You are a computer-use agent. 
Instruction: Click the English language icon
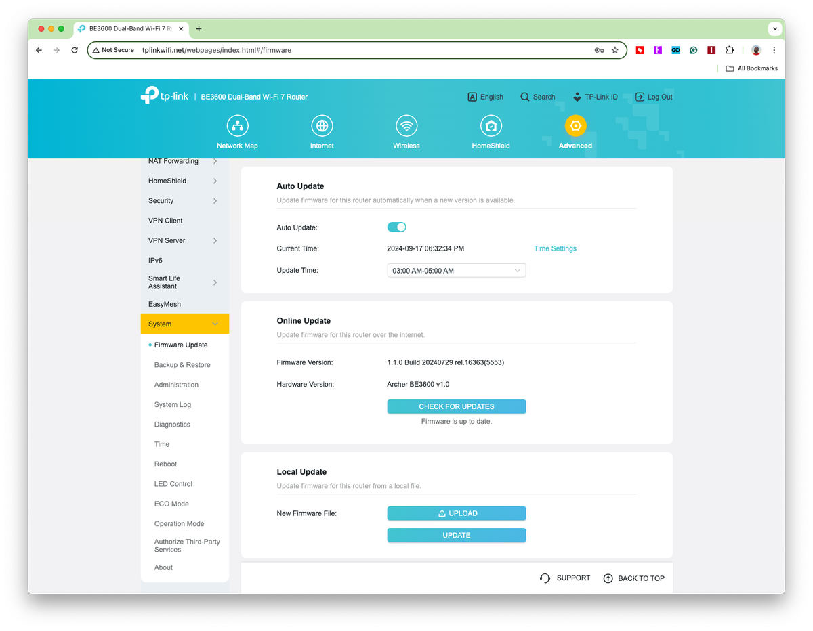[x=472, y=97]
